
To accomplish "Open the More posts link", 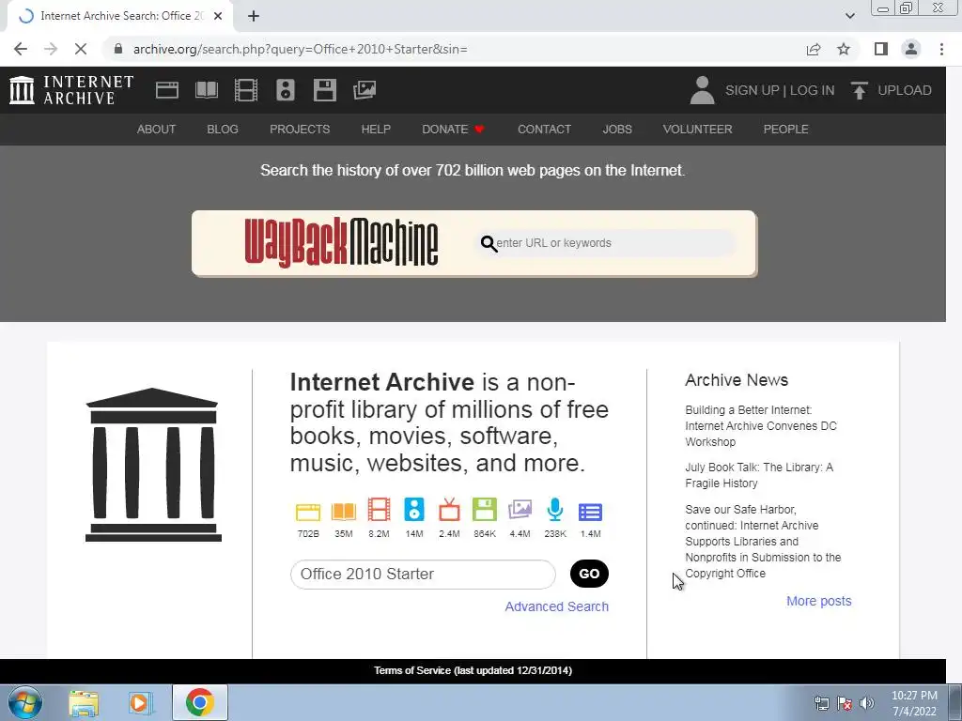I will point(819,601).
